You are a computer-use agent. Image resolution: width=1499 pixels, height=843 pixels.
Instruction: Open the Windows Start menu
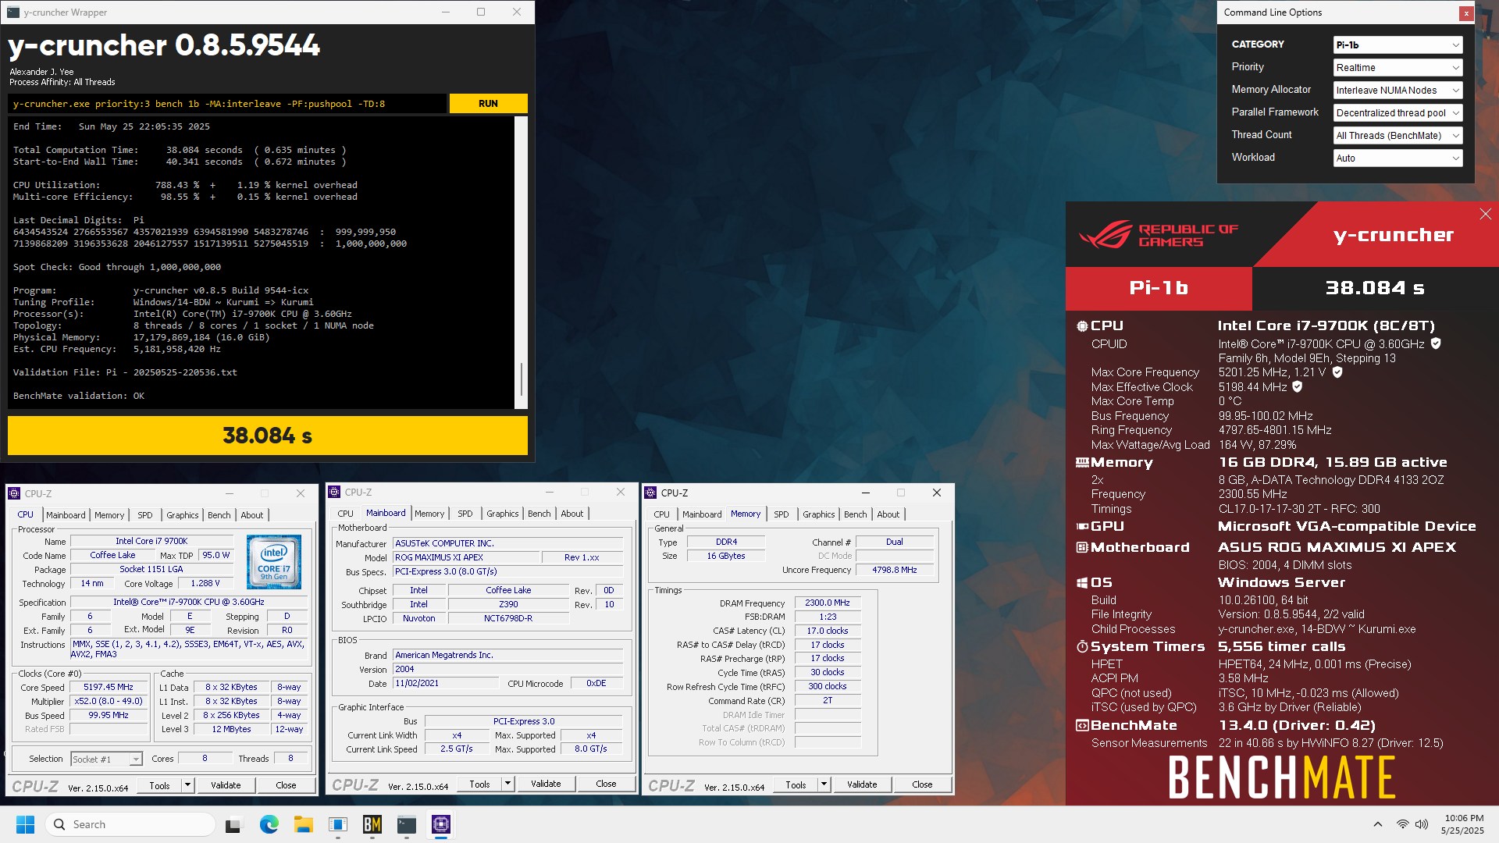tap(25, 824)
